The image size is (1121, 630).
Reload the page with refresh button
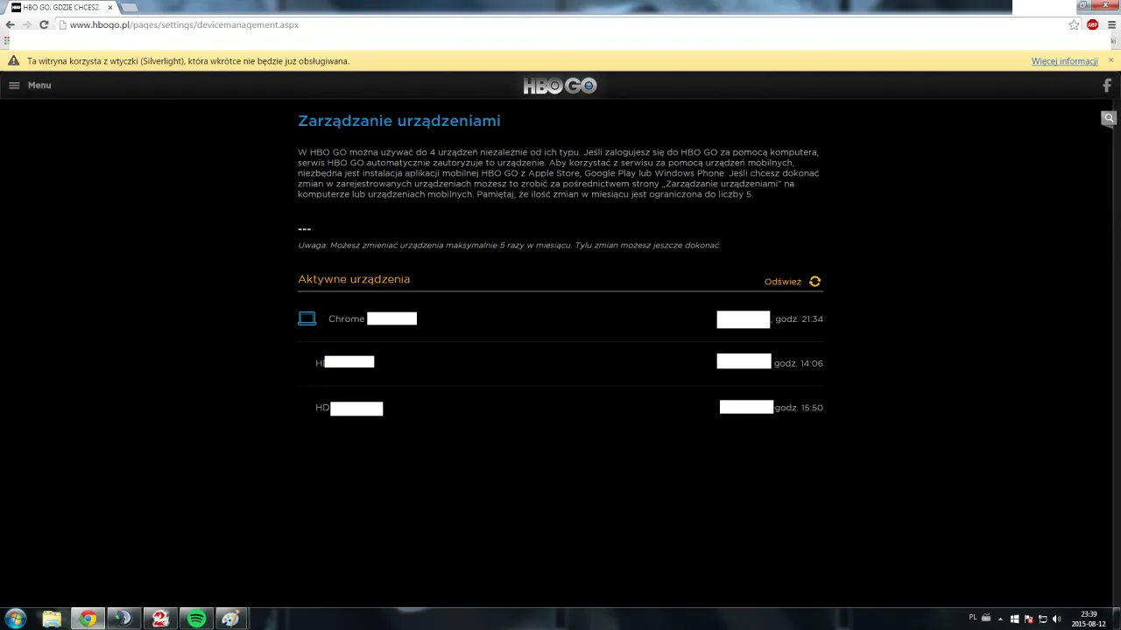(x=44, y=24)
